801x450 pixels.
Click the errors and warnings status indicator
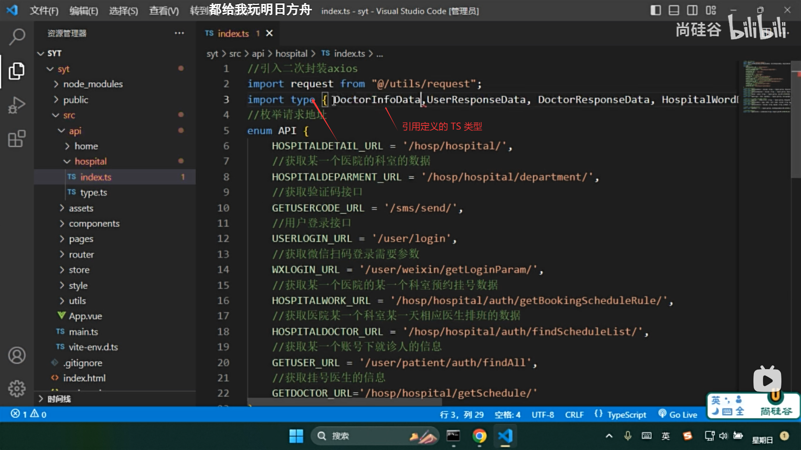click(28, 414)
